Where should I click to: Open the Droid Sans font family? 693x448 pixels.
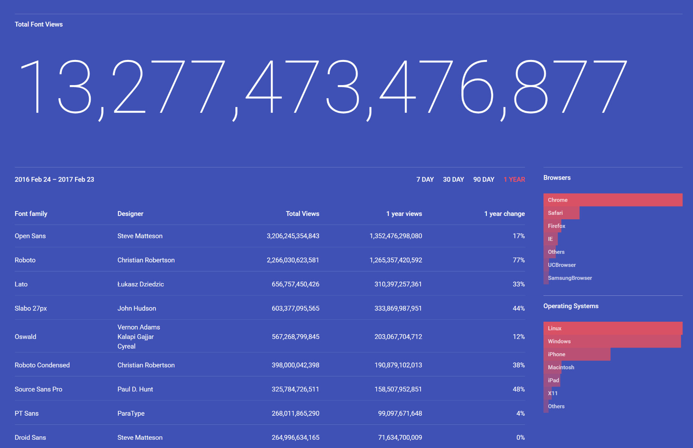coord(30,438)
